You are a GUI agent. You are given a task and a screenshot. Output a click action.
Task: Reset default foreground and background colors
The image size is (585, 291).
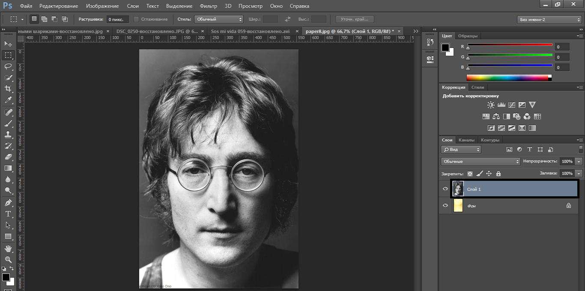pos(4,268)
